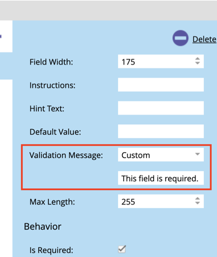
Task: Increase Field Width with up arrow
Action: pyautogui.click(x=198, y=59)
